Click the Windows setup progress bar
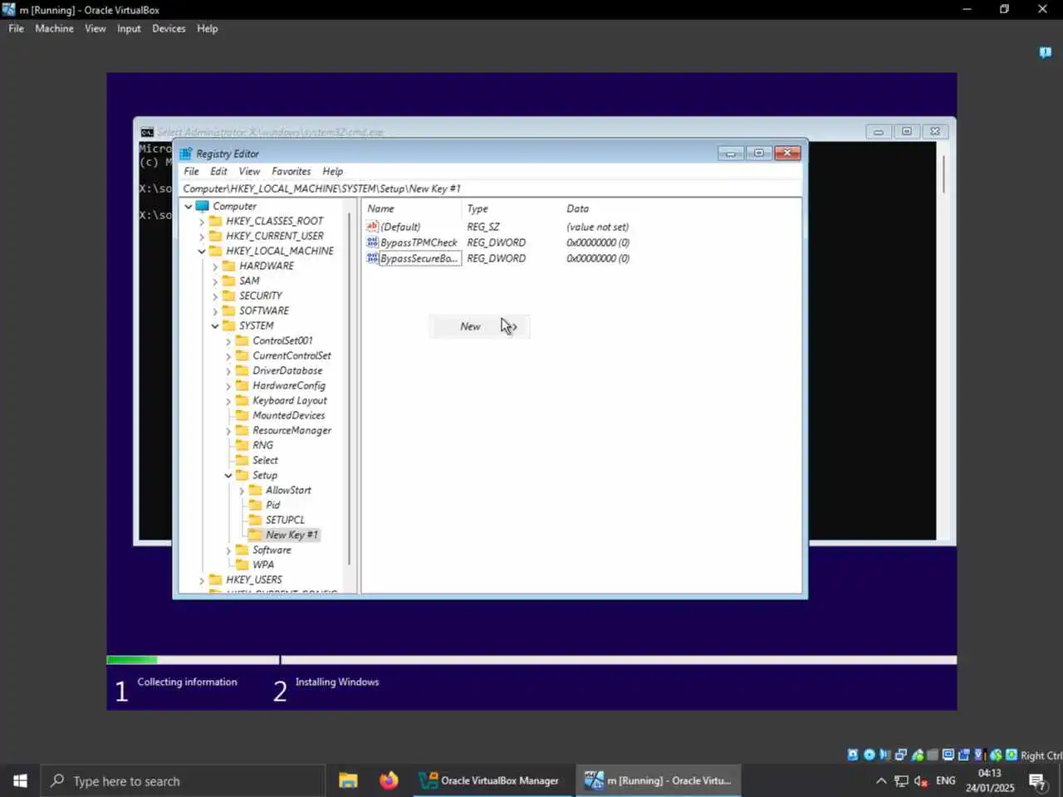Viewport: 1063px width, 797px height. click(531, 660)
